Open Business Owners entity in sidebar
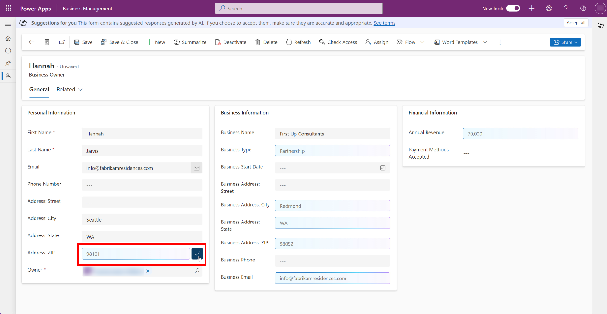Image resolution: width=607 pixels, height=314 pixels. [8, 76]
